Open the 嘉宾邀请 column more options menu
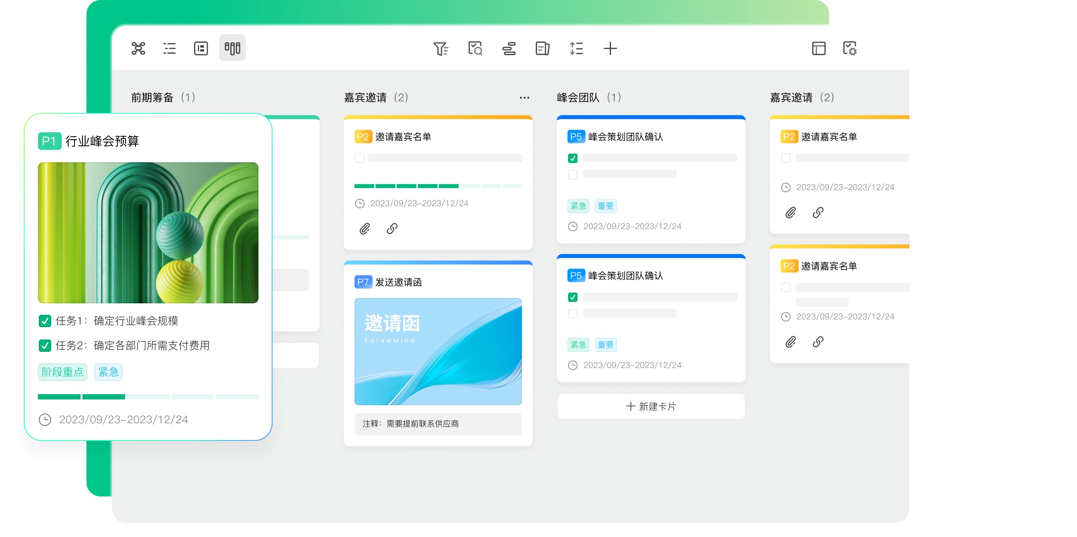Image resolution: width=1077 pixels, height=537 pixels. pyautogui.click(x=524, y=98)
